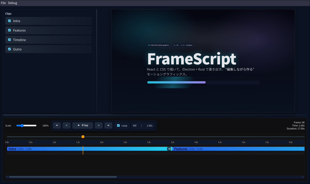Select the Outro row in Clips list
This screenshot has width=310, height=184.
pyautogui.click(x=48, y=49)
